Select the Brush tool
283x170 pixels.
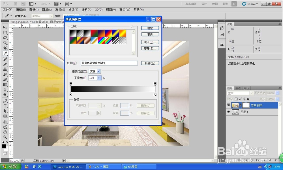[x=5, y=64]
